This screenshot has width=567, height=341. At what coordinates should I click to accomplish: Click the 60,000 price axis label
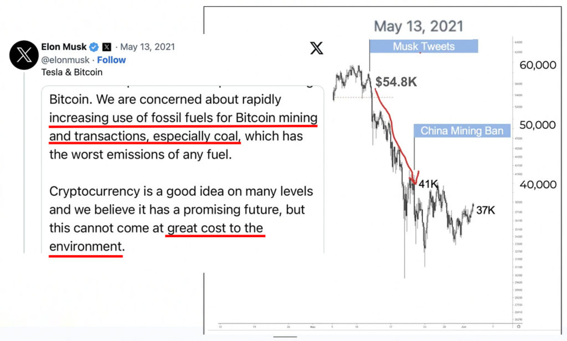coord(538,65)
